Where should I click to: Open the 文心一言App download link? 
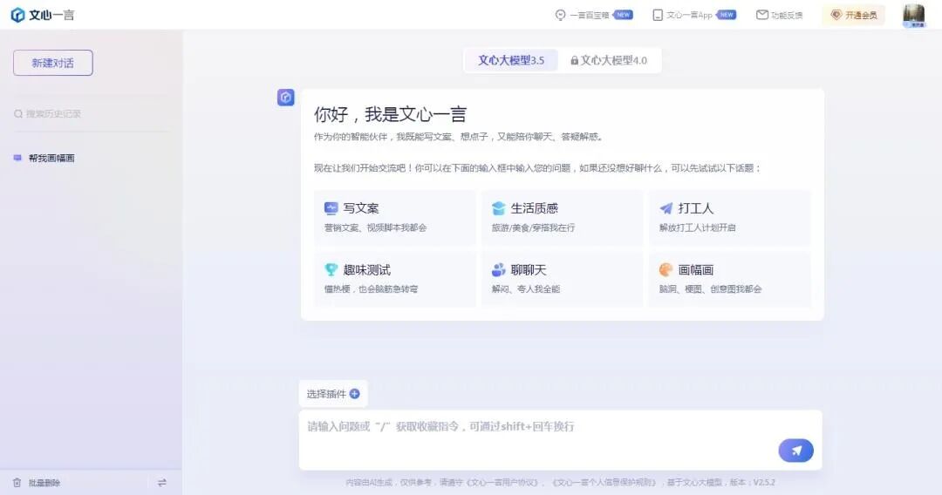point(694,15)
